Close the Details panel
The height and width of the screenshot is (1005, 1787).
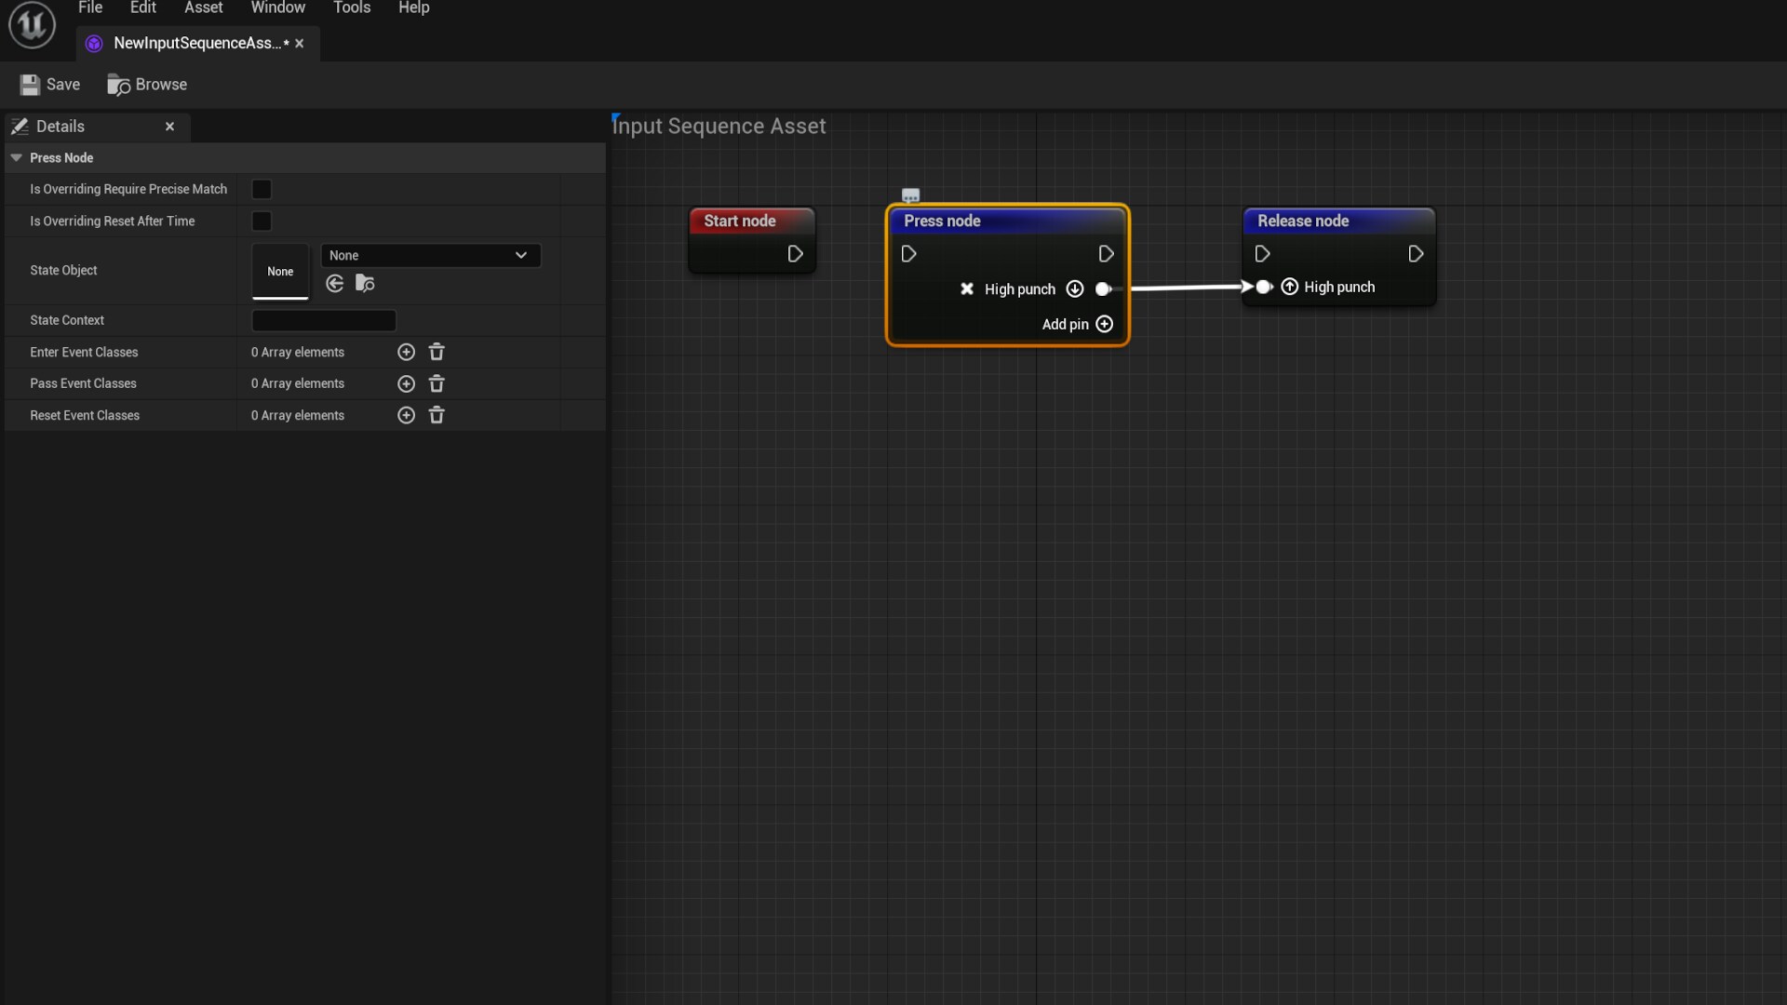169,126
